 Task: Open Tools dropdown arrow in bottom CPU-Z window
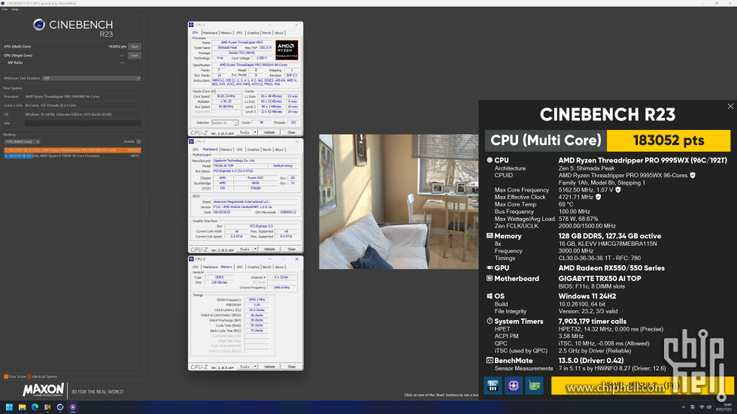[x=255, y=367]
